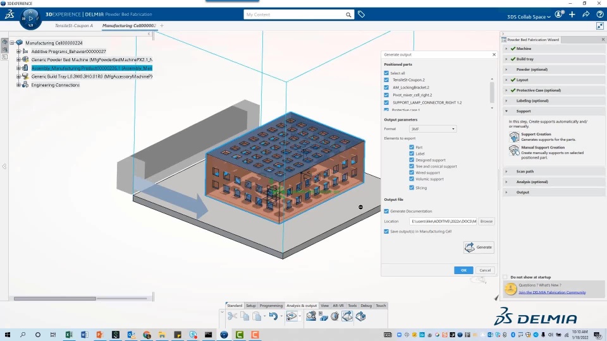Uncheck SUPPORT_LAMP_CONNECTOR_RIGHT 1.2 part
607x341 pixels.
click(386, 102)
